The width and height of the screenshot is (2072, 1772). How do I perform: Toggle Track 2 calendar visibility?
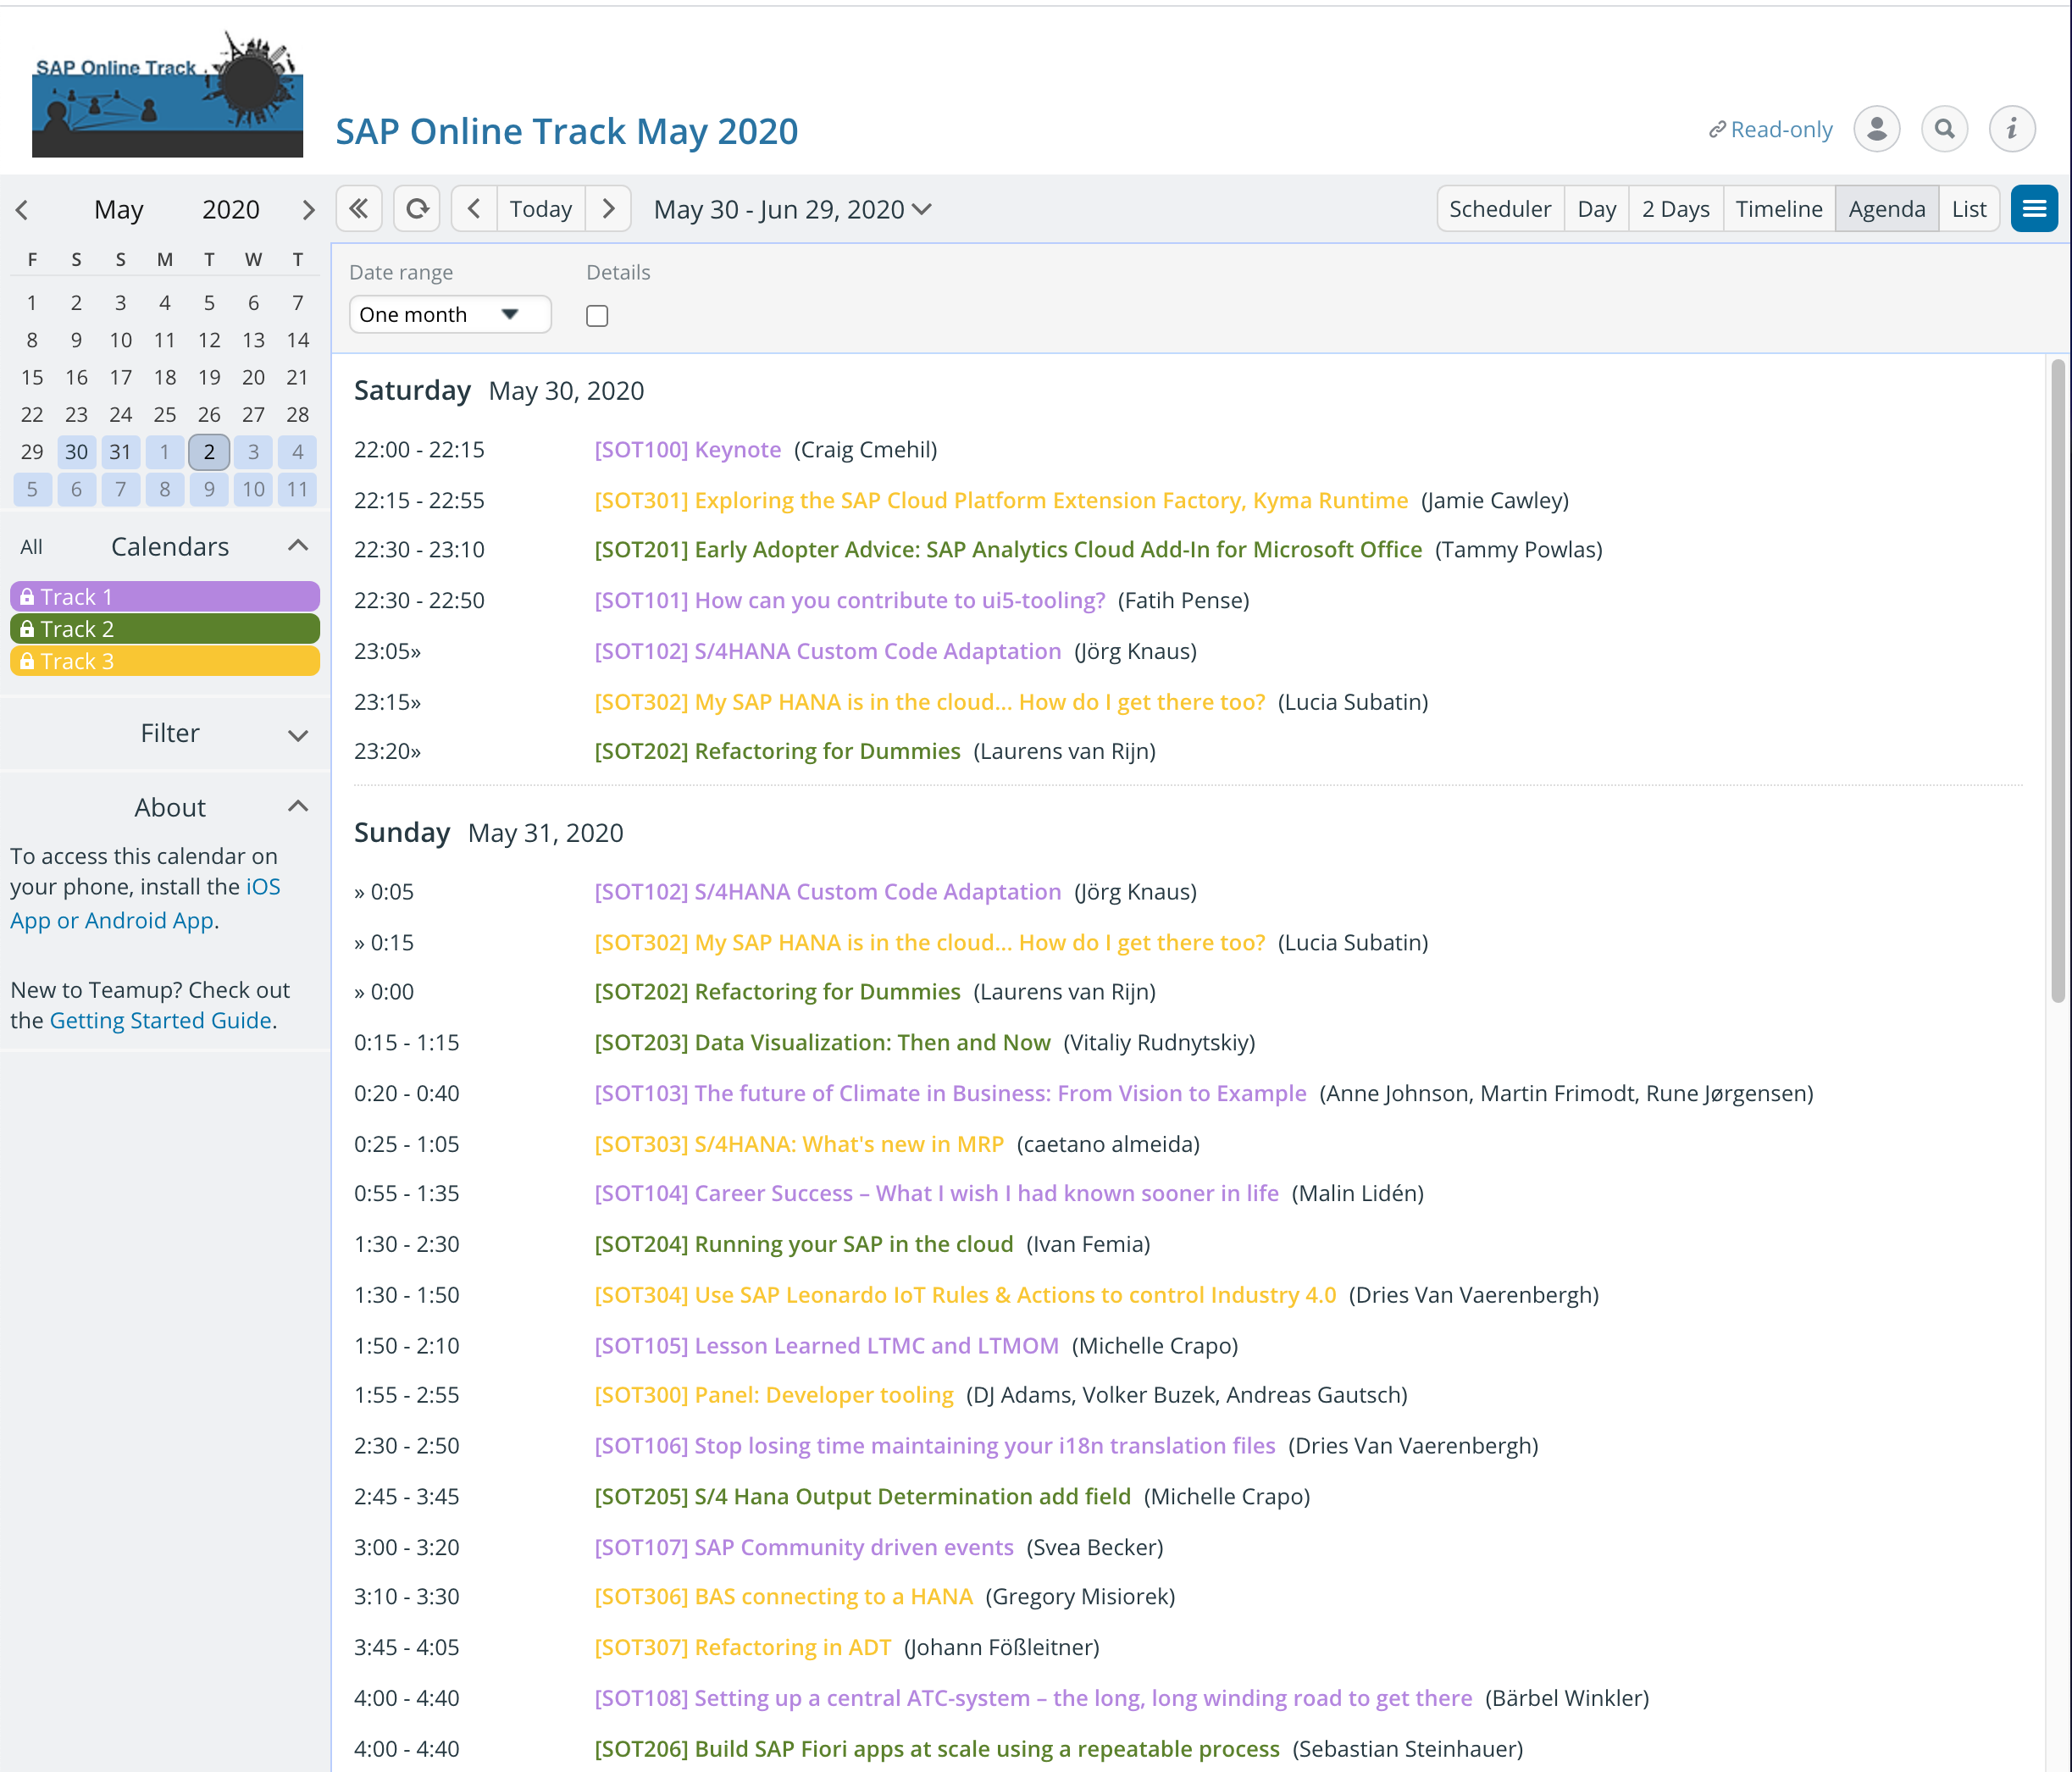165,629
